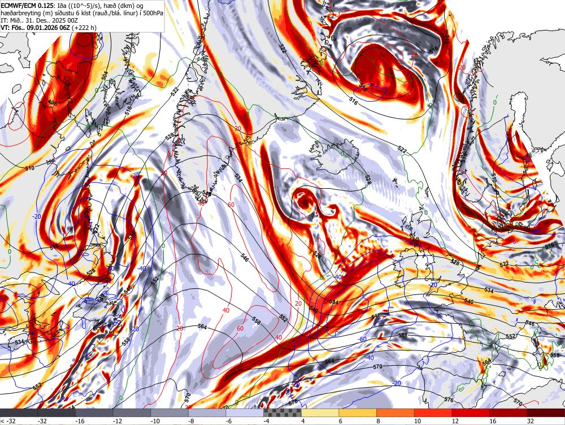Click the '-16' legend label
The height and width of the screenshot is (425, 565).
coord(80,421)
